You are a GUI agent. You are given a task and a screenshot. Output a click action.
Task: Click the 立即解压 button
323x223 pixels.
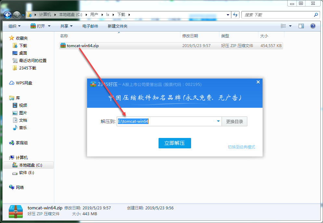[x=175, y=143]
